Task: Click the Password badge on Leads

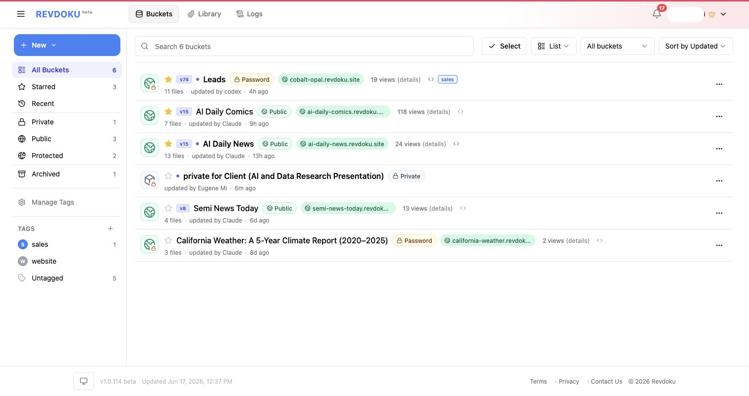Action: pyautogui.click(x=252, y=79)
